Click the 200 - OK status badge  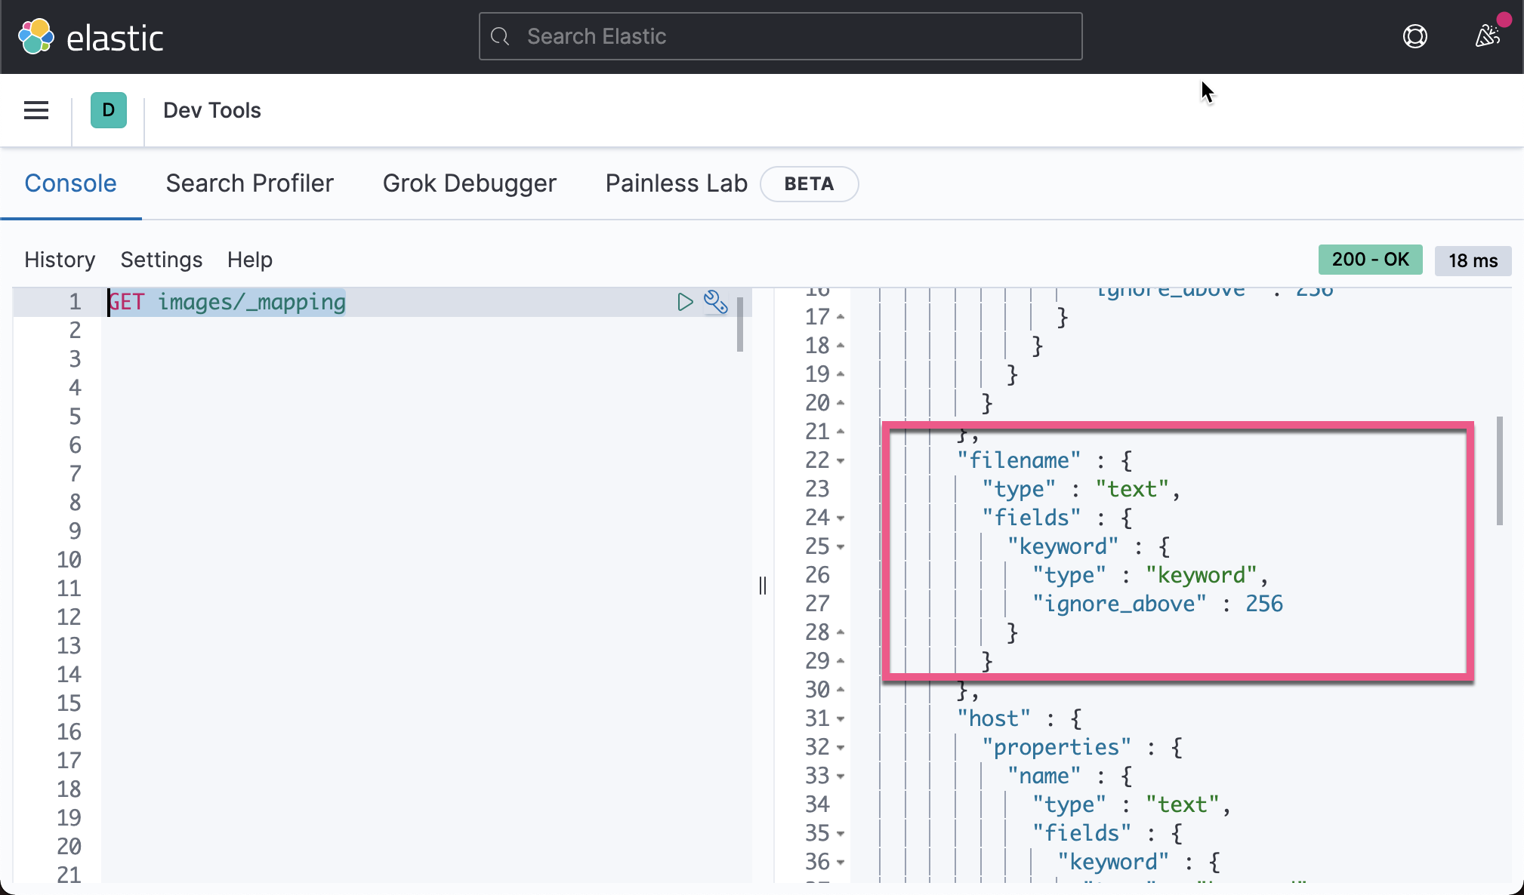[x=1369, y=259]
